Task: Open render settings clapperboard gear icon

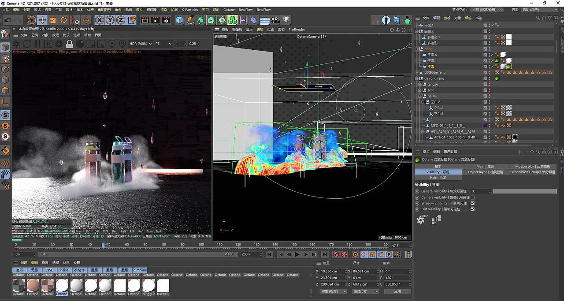Action: (166, 20)
